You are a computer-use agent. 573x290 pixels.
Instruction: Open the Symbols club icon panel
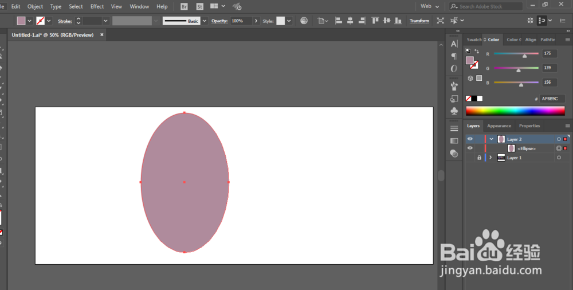click(x=454, y=111)
